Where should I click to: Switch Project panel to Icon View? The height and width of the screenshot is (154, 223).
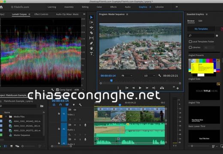pyautogui.click(x=12, y=146)
